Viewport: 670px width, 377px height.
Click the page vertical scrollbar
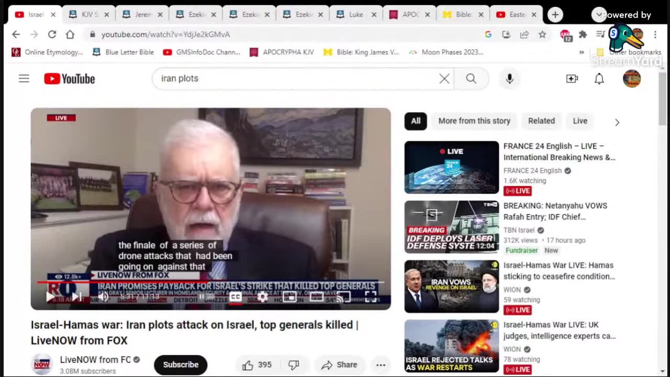pos(663,99)
